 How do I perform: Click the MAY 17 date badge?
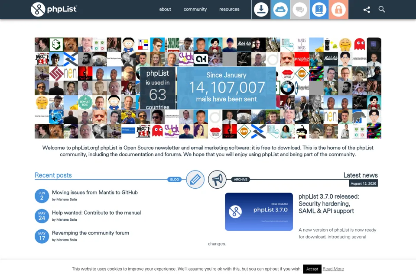[x=42, y=236]
